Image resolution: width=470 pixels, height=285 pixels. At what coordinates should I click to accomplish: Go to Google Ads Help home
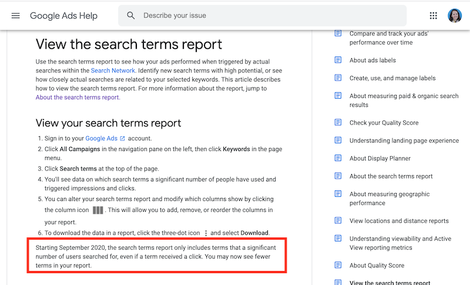63,16
